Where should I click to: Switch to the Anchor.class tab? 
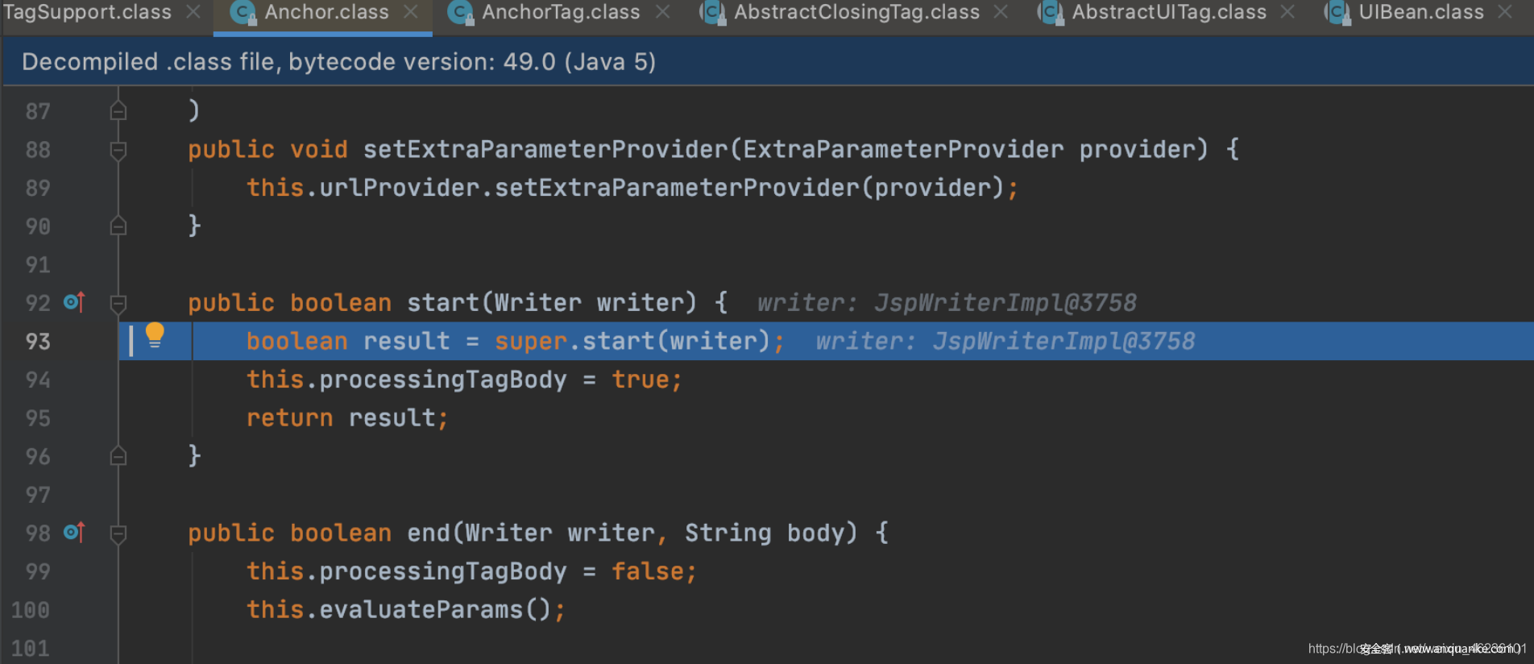[326, 12]
